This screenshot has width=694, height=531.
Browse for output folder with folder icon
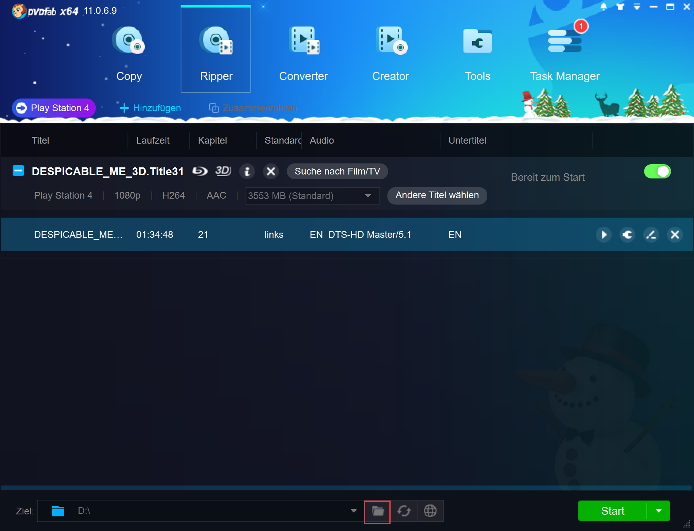point(378,511)
